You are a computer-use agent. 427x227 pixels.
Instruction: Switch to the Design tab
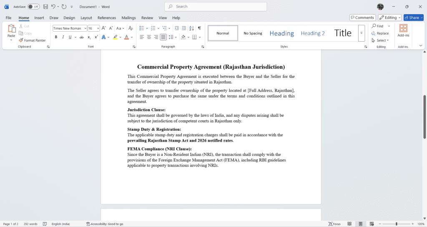click(69, 17)
